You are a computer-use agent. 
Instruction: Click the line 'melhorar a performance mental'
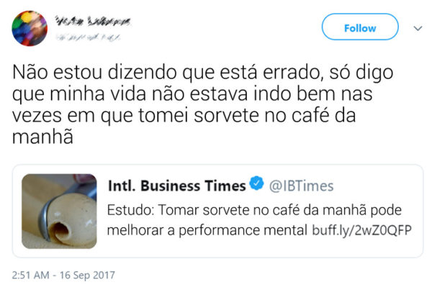[207, 230]
